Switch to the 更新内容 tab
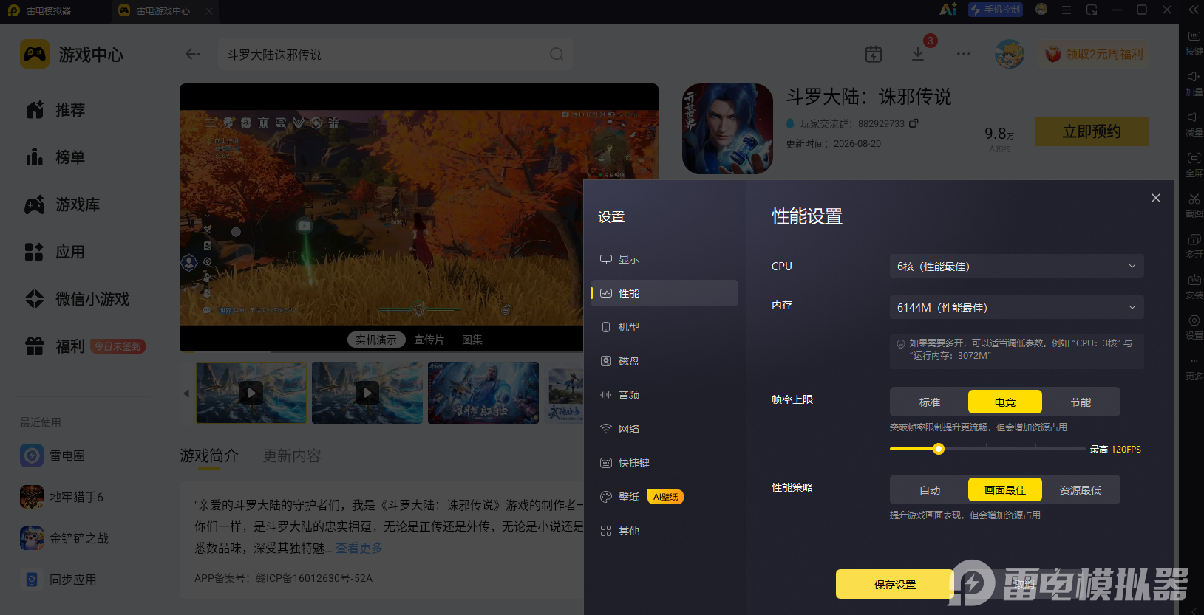The image size is (1204, 615). (x=292, y=456)
